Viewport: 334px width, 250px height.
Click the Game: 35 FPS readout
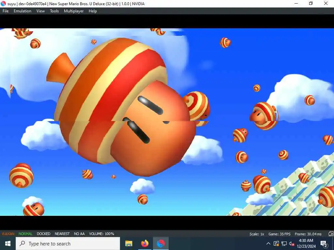point(279,234)
